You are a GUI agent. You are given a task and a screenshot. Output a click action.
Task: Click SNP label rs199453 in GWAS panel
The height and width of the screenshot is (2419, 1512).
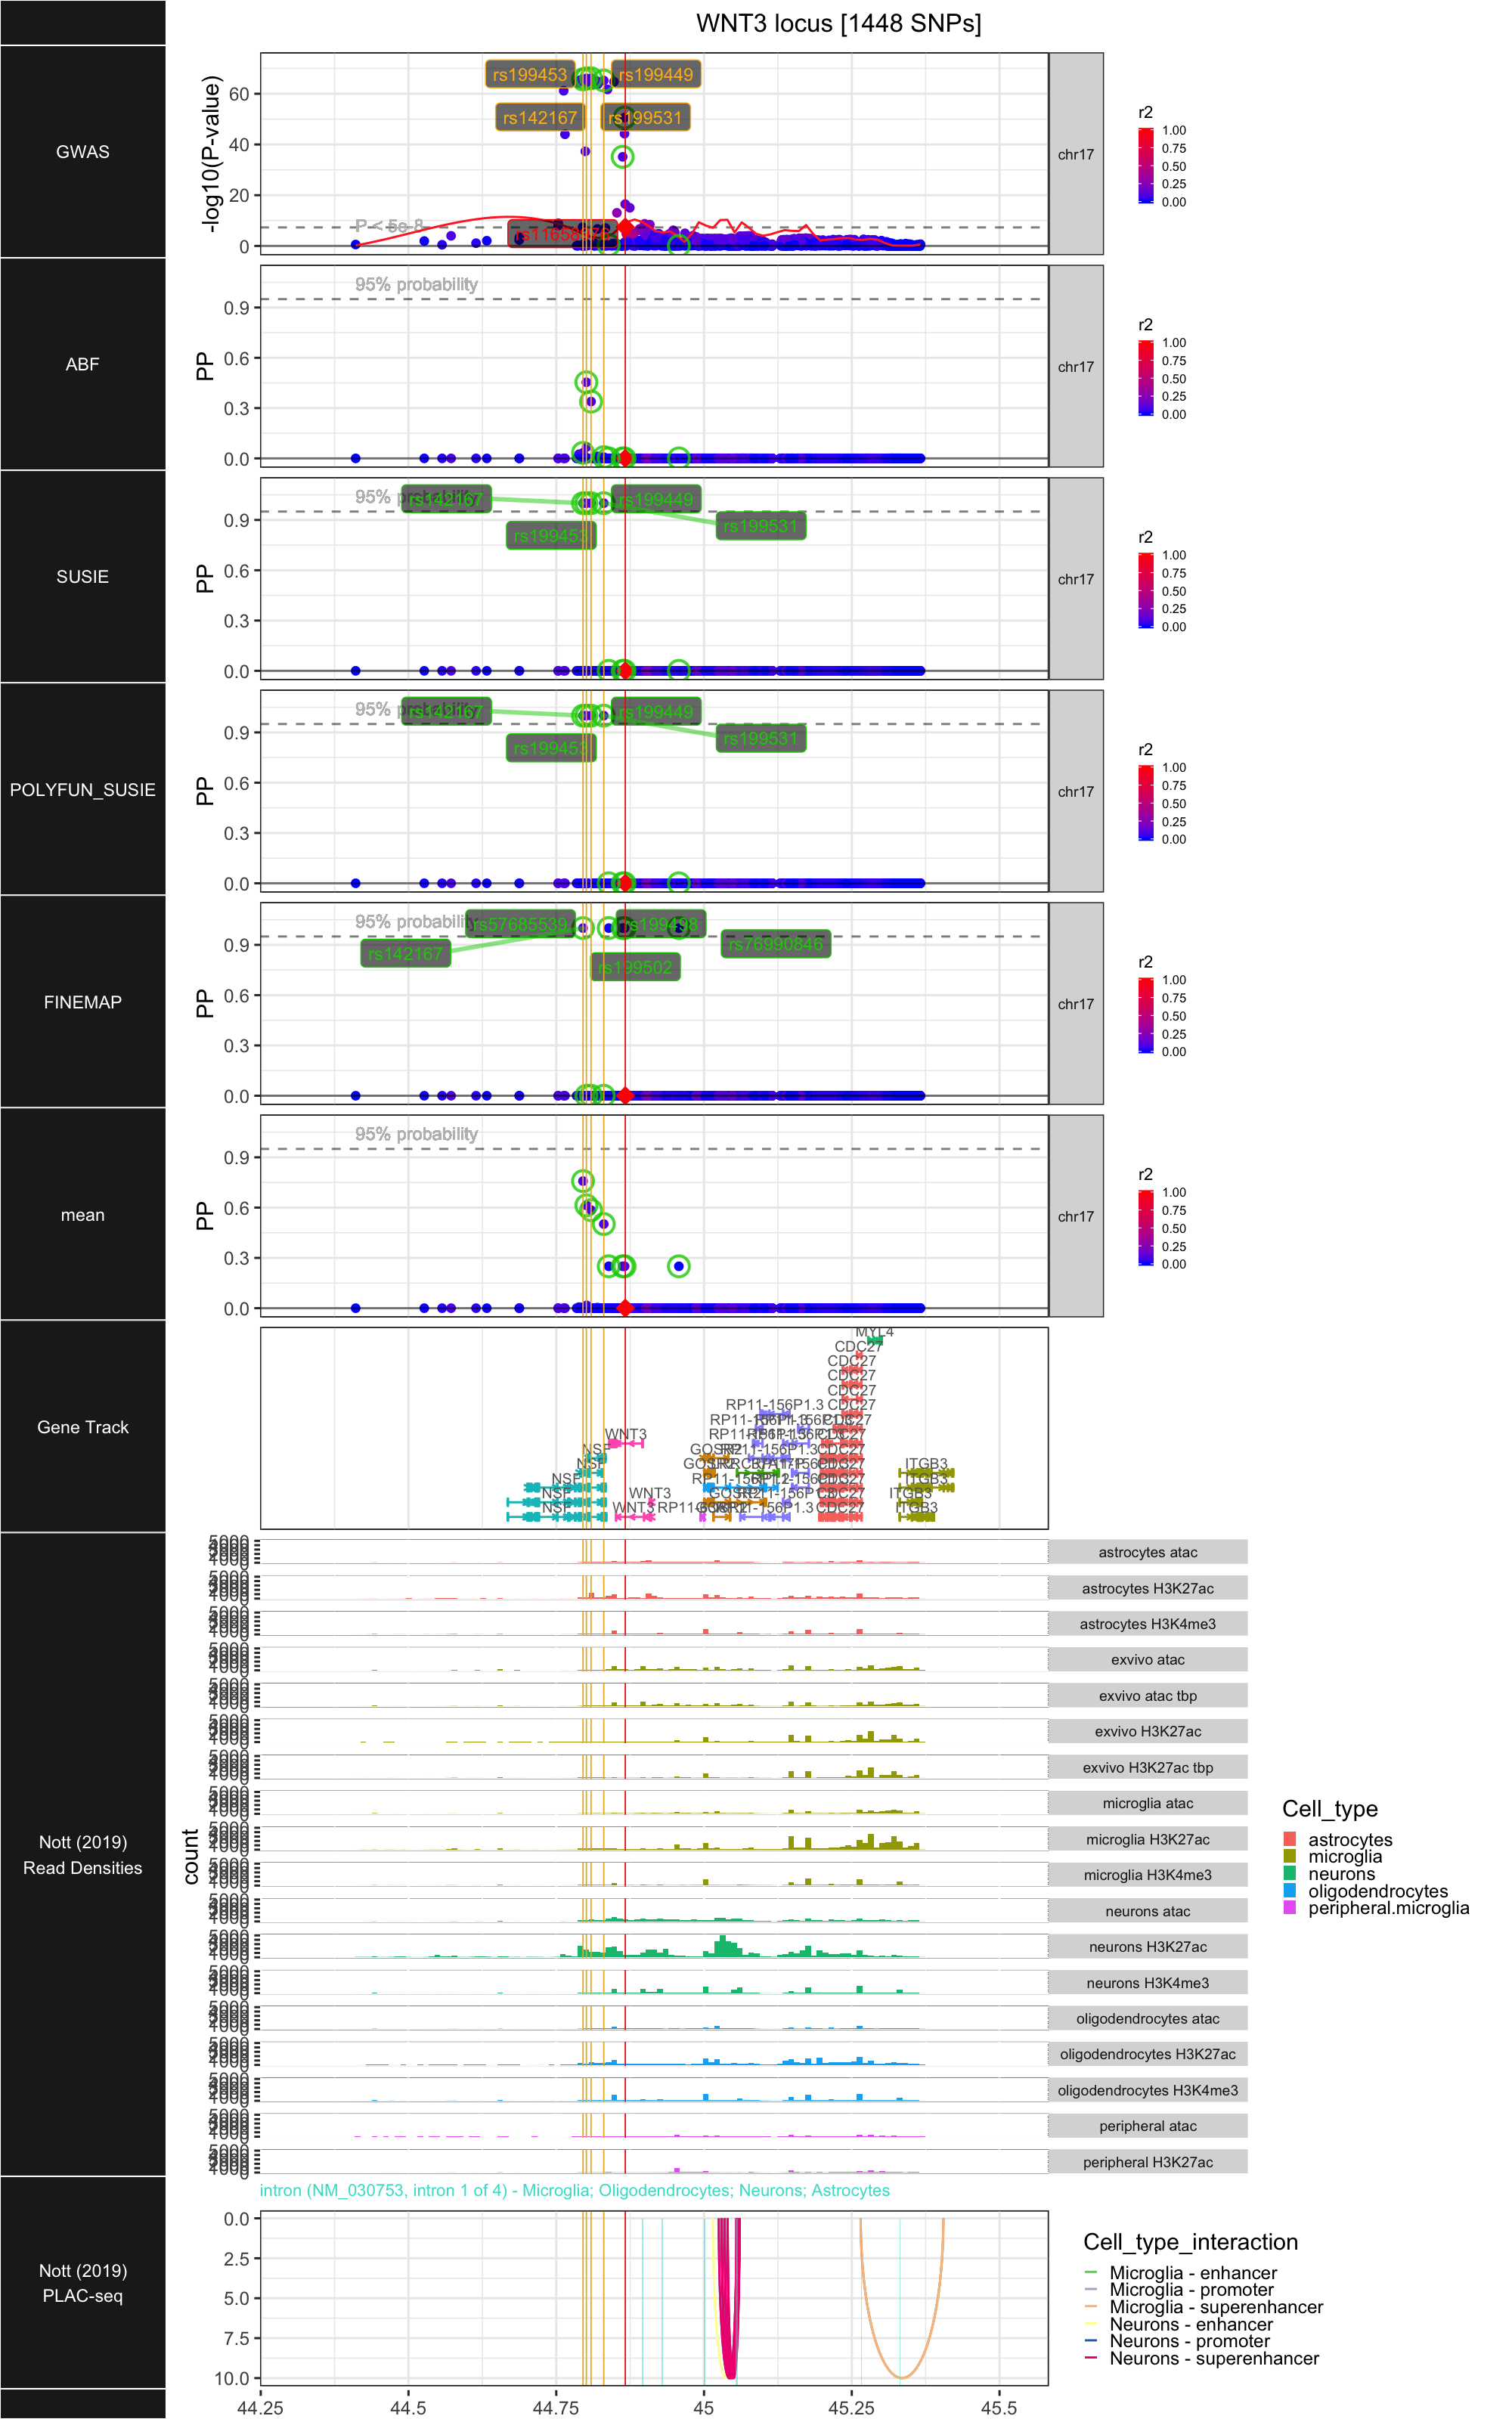click(x=530, y=75)
